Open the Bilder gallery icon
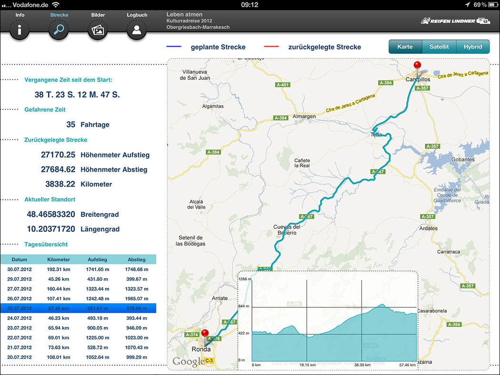The image size is (500, 375). (x=98, y=30)
